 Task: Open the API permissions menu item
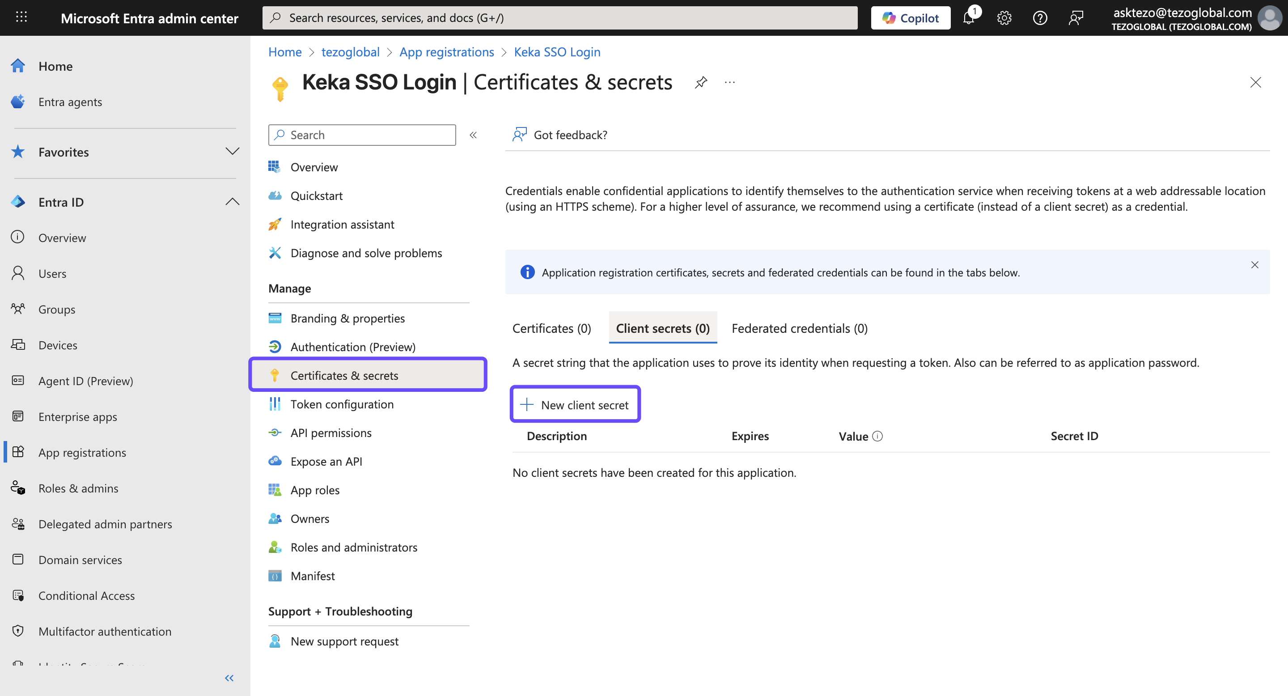pyautogui.click(x=330, y=433)
